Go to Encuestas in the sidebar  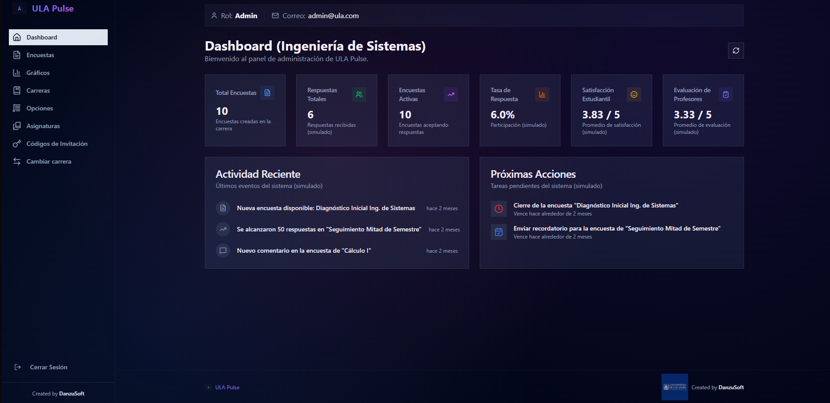[x=58, y=55]
